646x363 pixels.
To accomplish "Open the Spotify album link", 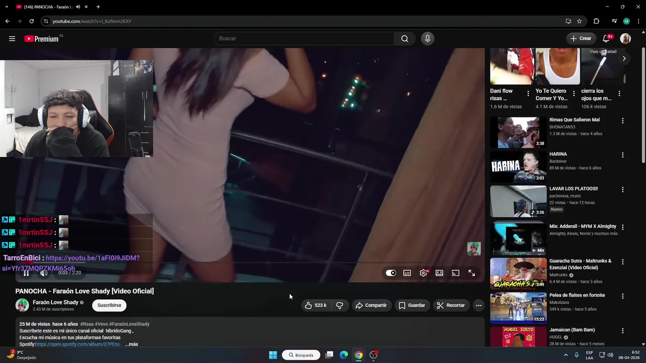I will tap(78, 344).
